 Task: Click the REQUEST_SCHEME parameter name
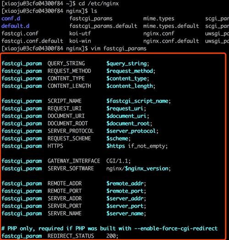69,138
